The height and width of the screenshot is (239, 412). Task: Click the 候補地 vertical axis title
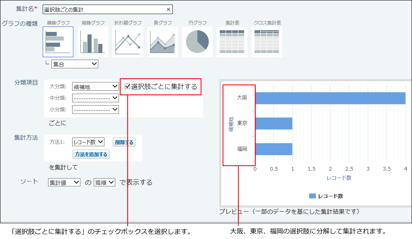231,124
